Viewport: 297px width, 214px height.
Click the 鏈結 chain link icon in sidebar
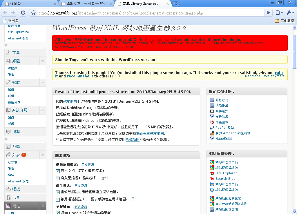point(8,82)
